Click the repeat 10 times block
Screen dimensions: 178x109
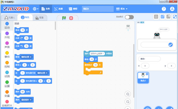93,68
